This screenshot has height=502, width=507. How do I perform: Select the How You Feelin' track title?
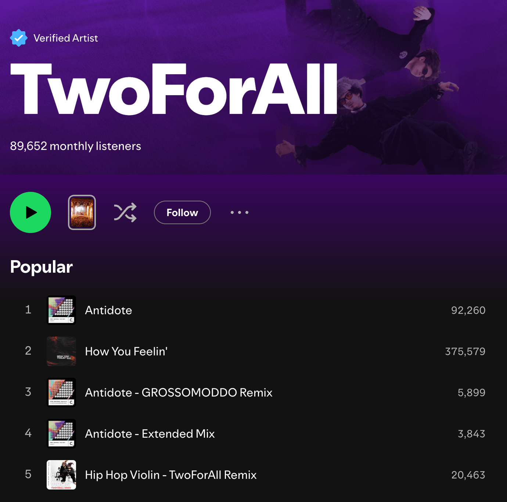coord(126,351)
